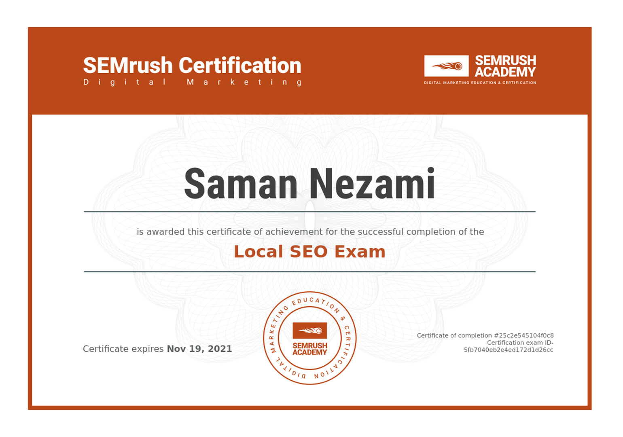Click the Certification exam ID- label
This screenshot has height=437, width=623.
pos(520,343)
